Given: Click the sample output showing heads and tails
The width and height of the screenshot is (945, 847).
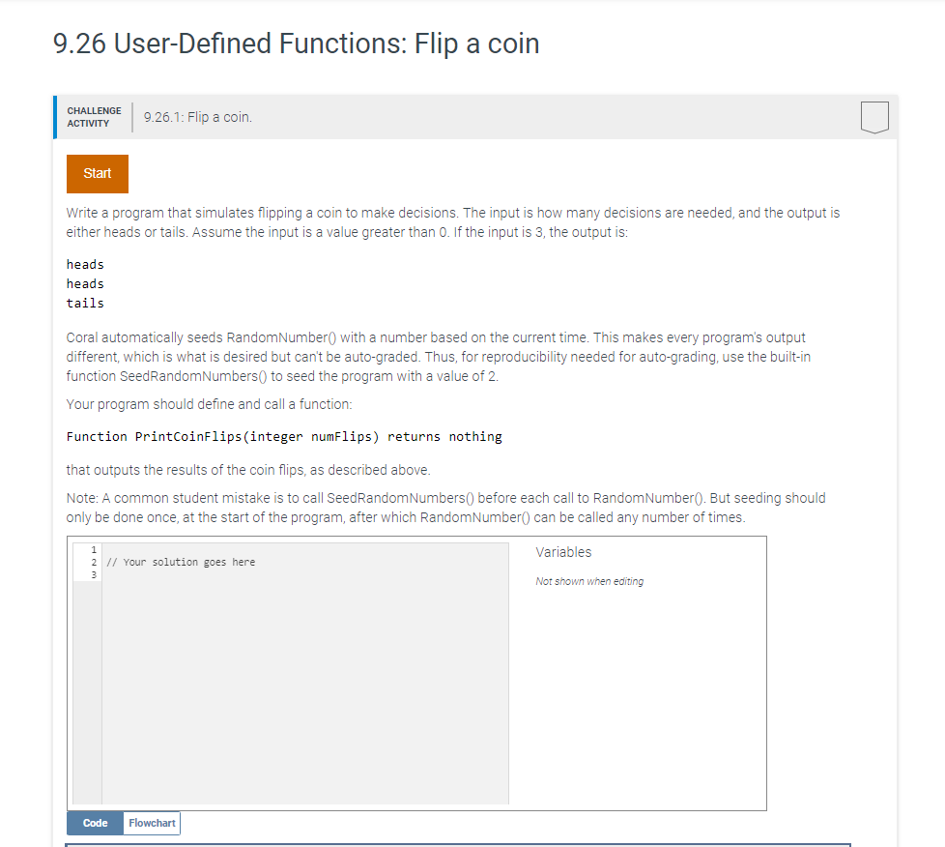Looking at the screenshot, I should click(x=84, y=283).
